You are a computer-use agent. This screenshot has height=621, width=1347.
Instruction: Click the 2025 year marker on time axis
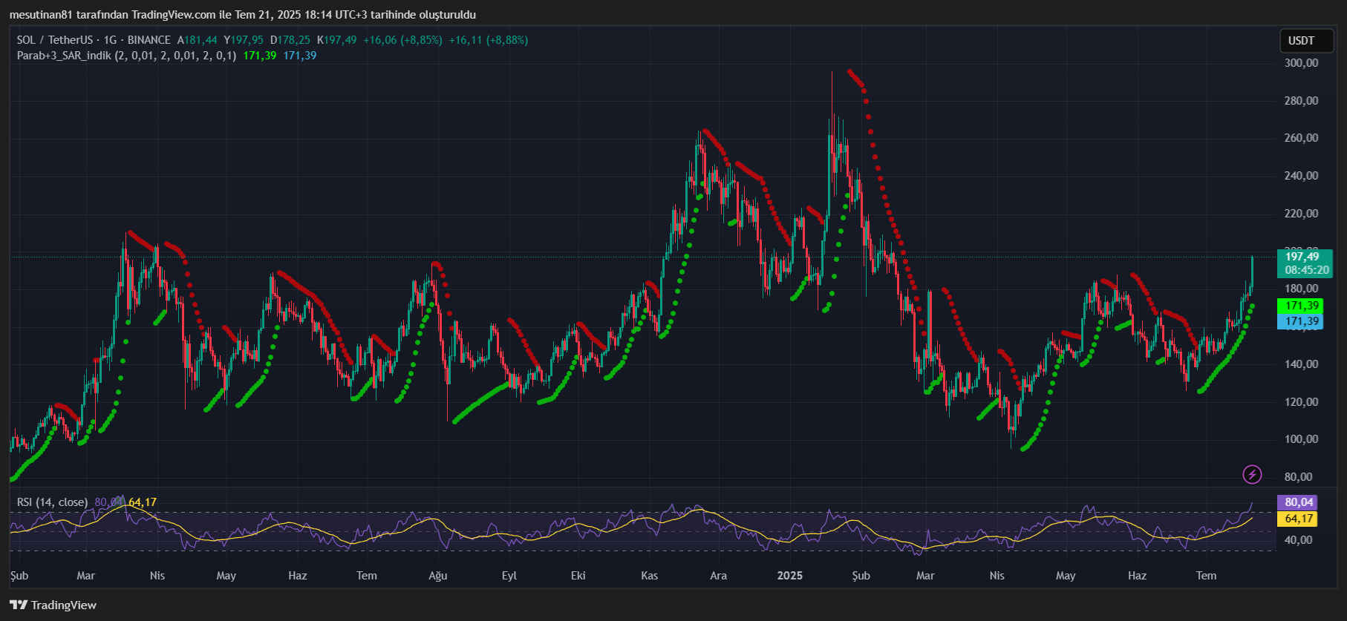[790, 576]
